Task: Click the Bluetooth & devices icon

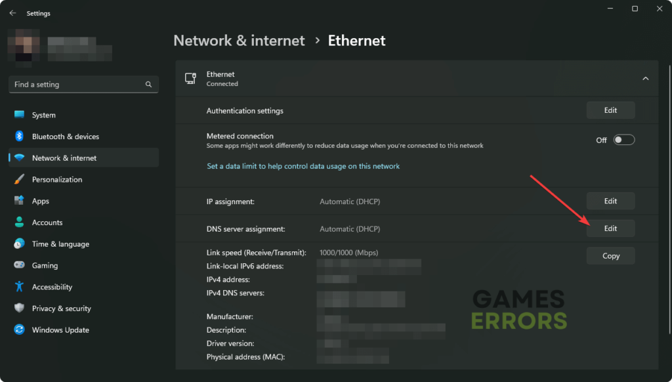Action: point(19,136)
